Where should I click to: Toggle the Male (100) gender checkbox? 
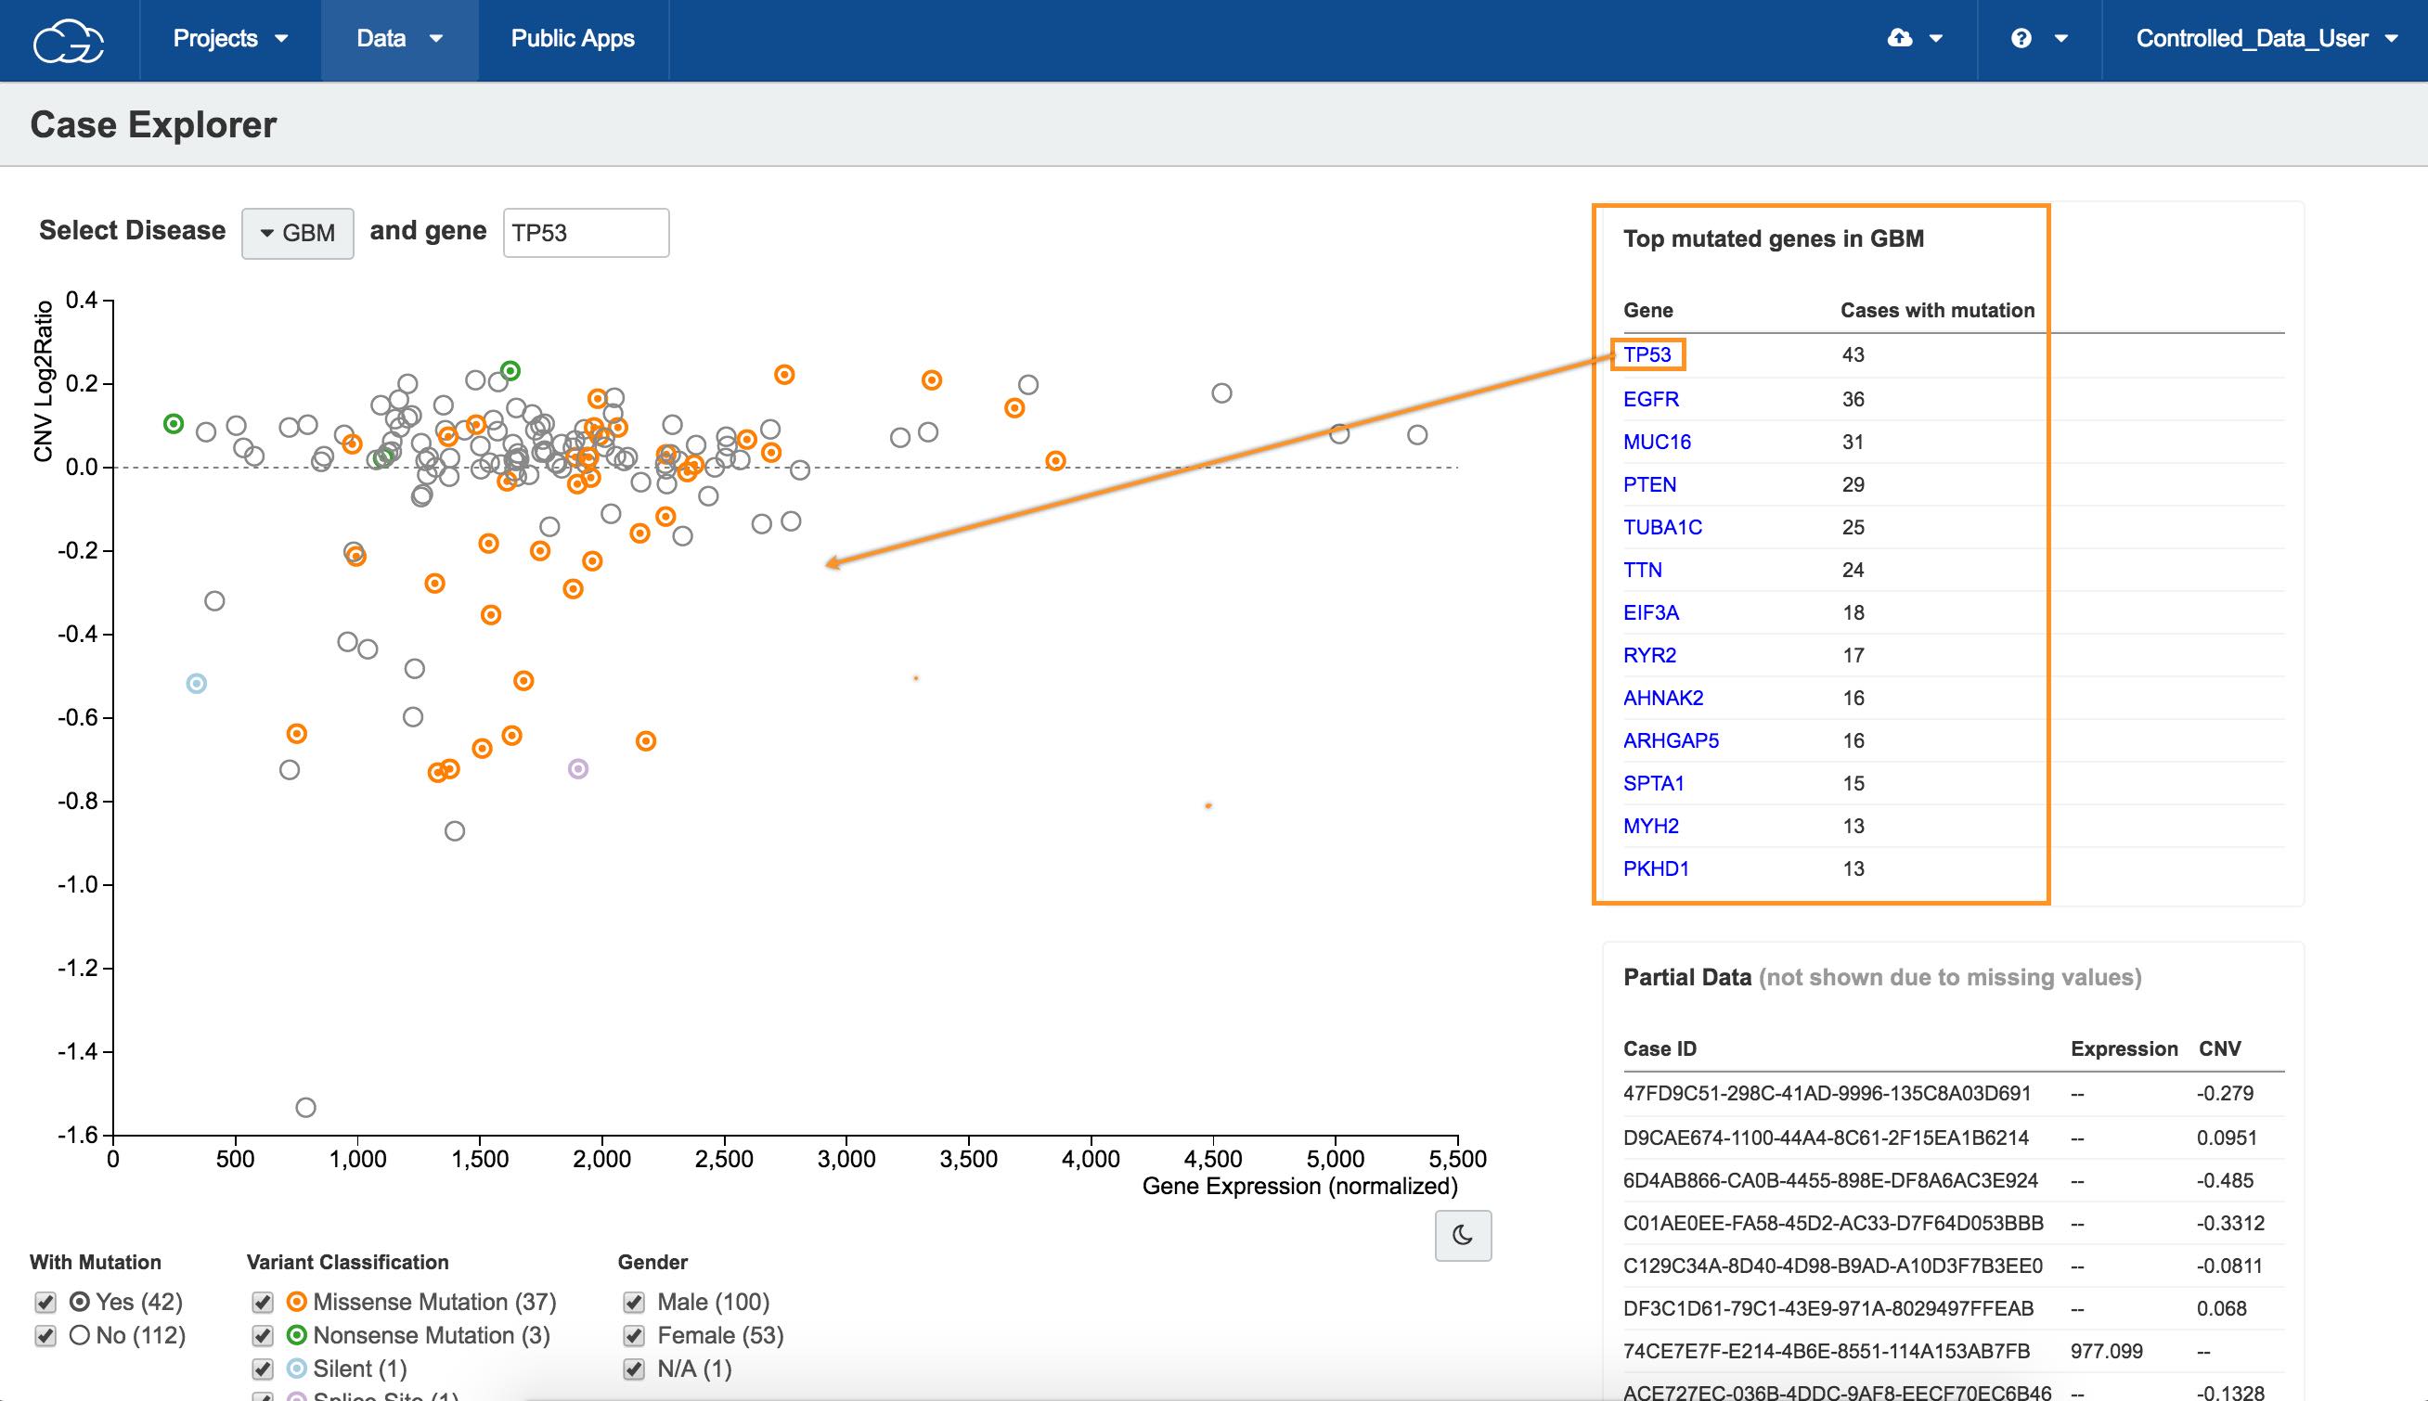pyautogui.click(x=633, y=1302)
